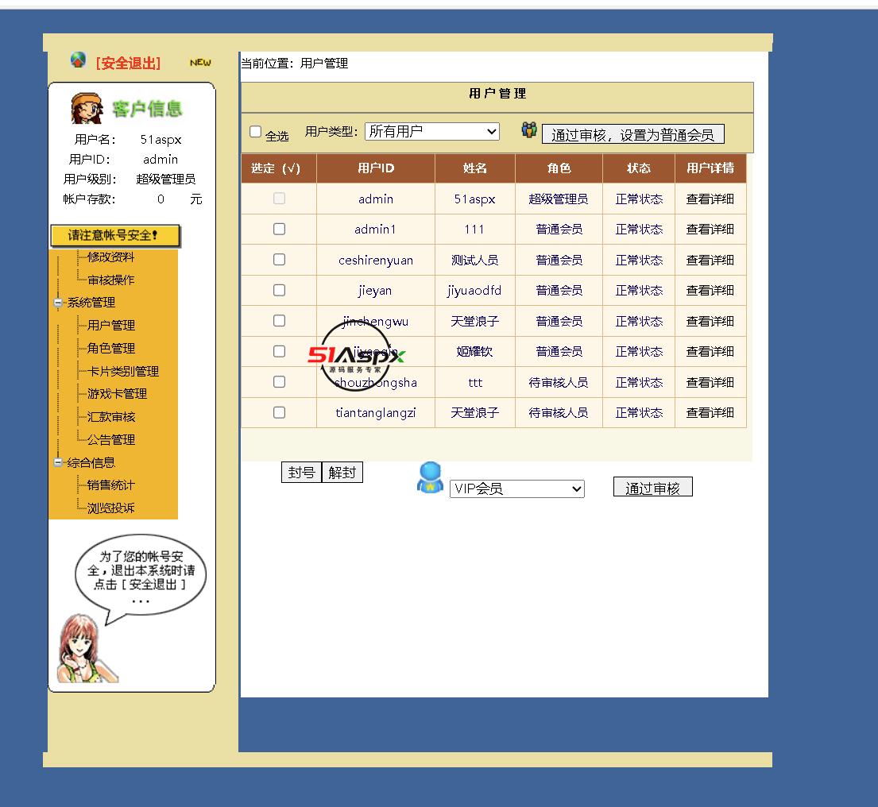The width and height of the screenshot is (878, 807).
Task: Open 审核操作 in the sidebar
Action: (x=111, y=280)
